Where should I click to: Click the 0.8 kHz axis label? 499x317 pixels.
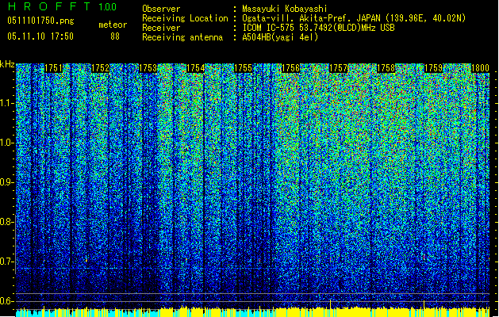pos(6,222)
